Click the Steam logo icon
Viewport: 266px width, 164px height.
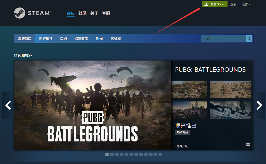[x=20, y=13]
